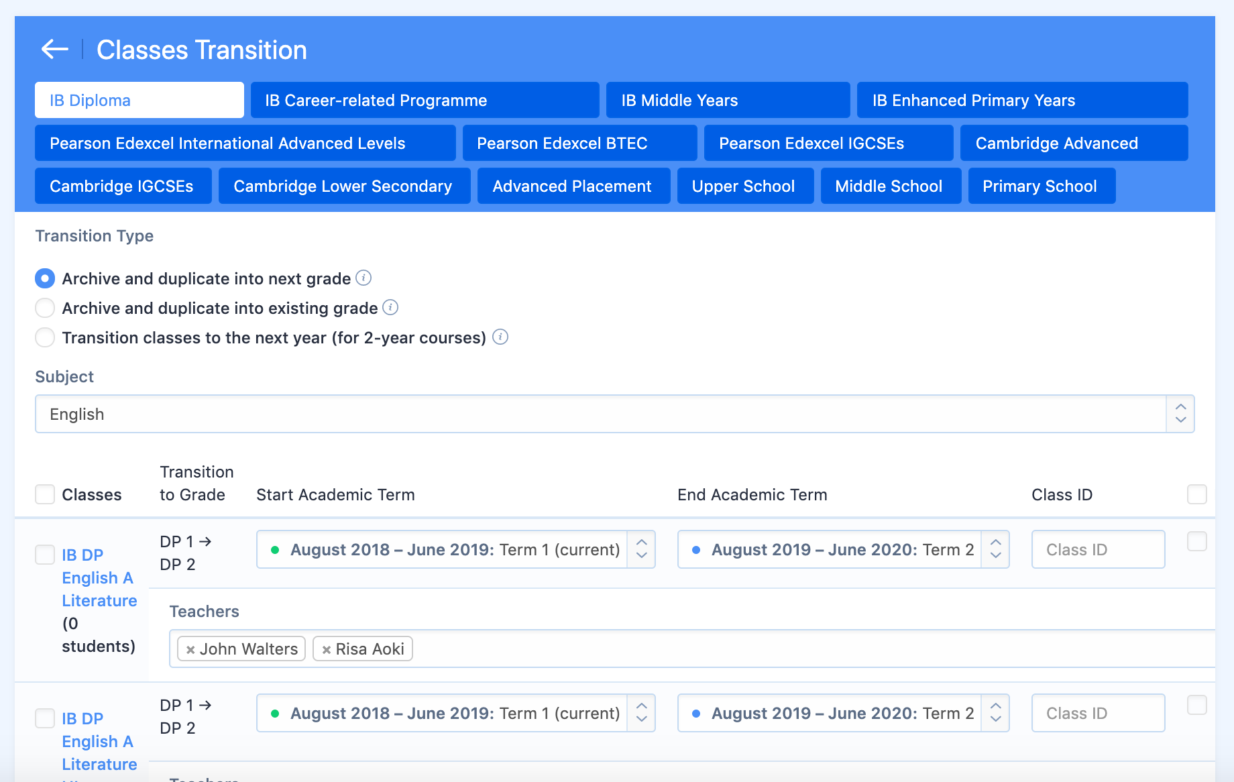This screenshot has width=1234, height=782.
Task: Select the Advanced Placement tab
Action: tap(573, 186)
